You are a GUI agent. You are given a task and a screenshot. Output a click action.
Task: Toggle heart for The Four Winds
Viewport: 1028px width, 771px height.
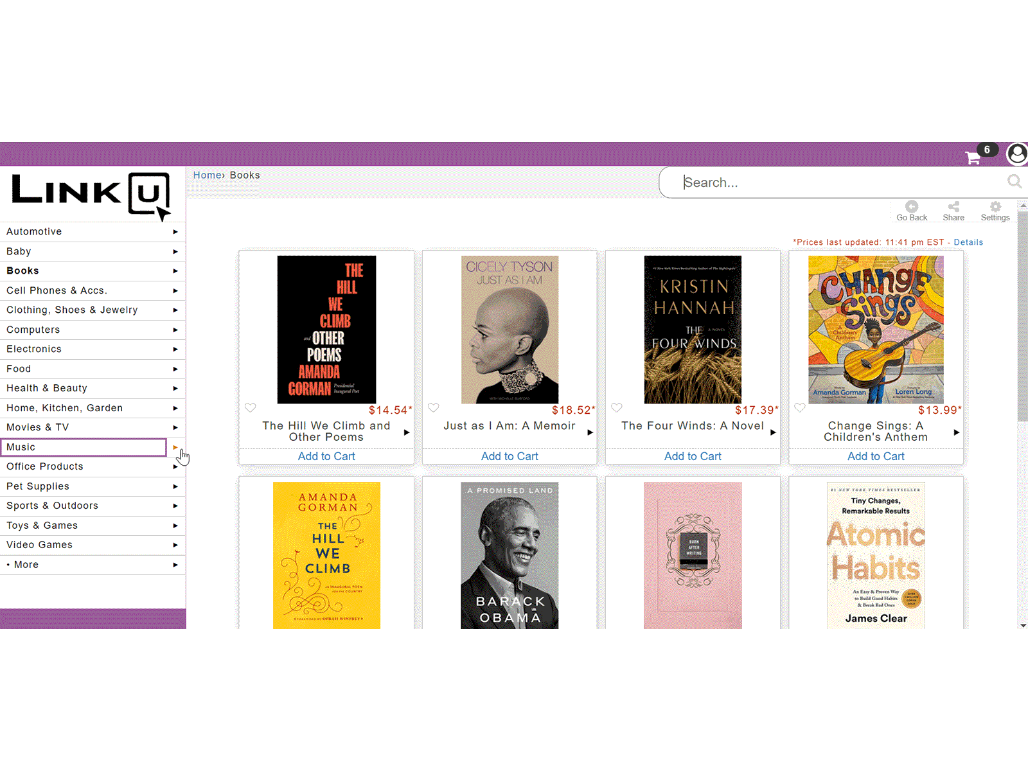click(x=617, y=407)
